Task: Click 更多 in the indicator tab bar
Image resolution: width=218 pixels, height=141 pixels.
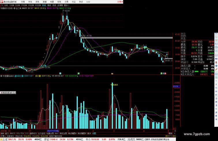Action: point(89,133)
